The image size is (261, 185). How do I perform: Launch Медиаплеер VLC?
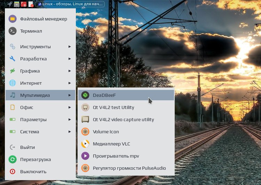[x=126, y=144]
